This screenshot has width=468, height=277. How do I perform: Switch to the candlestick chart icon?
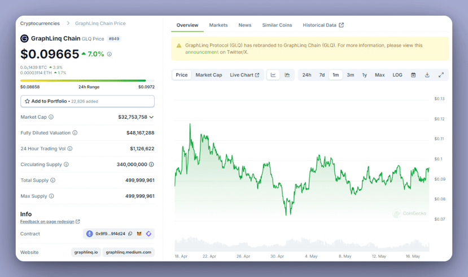pyautogui.click(x=287, y=75)
